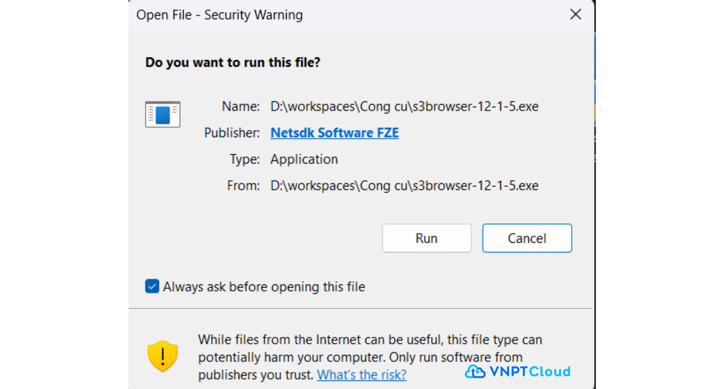Click the Type label

click(x=245, y=159)
